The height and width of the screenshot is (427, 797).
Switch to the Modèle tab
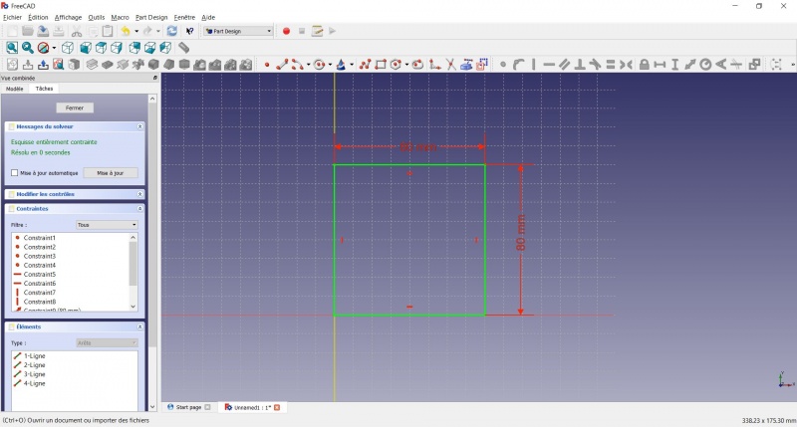pyautogui.click(x=15, y=89)
